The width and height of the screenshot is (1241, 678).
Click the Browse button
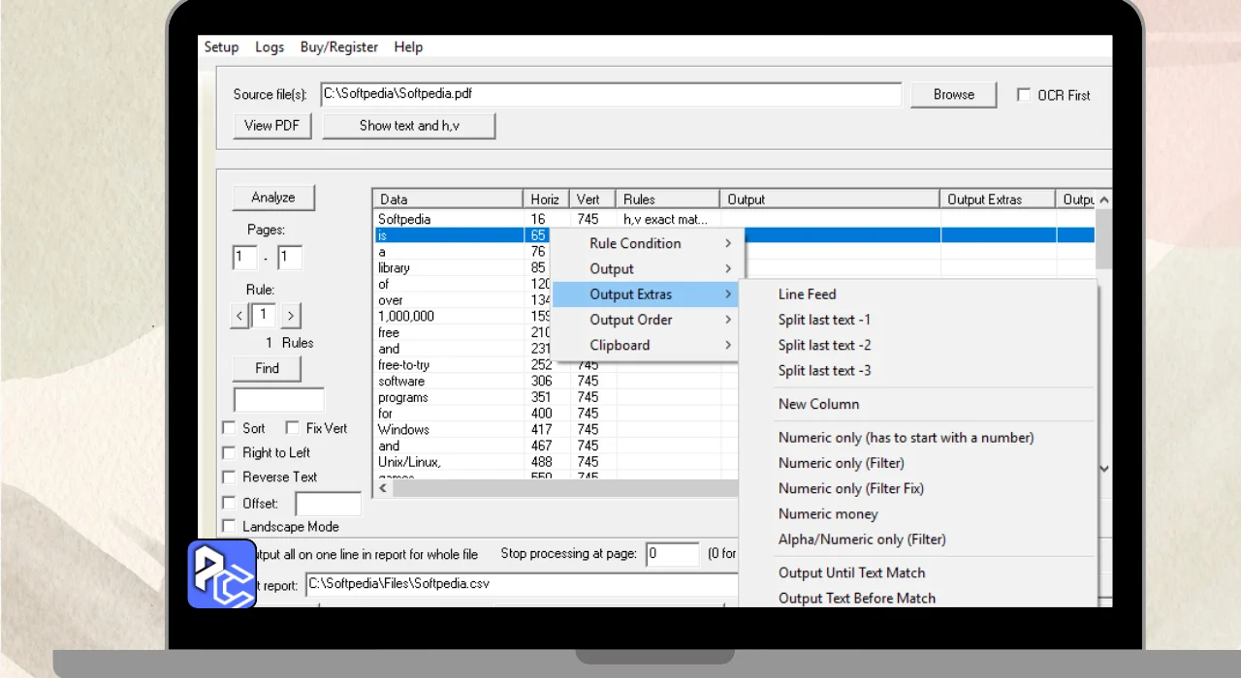point(953,95)
